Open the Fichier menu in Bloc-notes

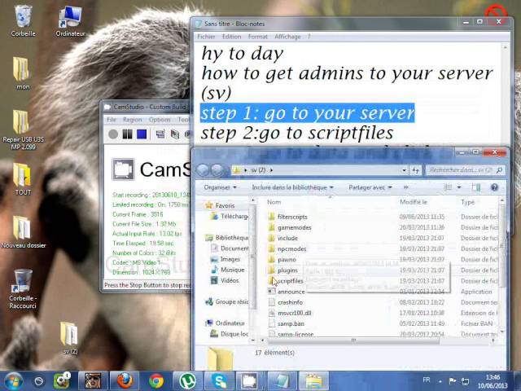click(206, 37)
